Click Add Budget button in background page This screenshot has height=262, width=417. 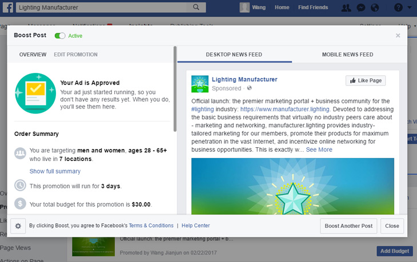click(395, 251)
